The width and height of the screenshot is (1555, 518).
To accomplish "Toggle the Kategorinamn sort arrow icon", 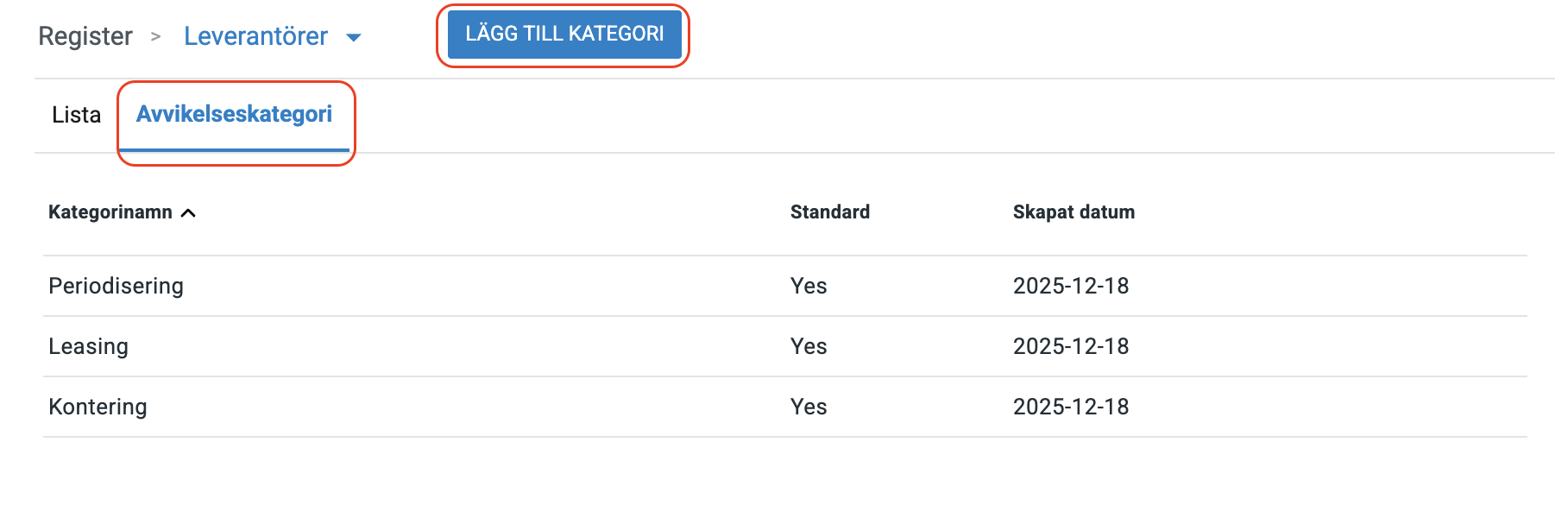I will click(188, 213).
